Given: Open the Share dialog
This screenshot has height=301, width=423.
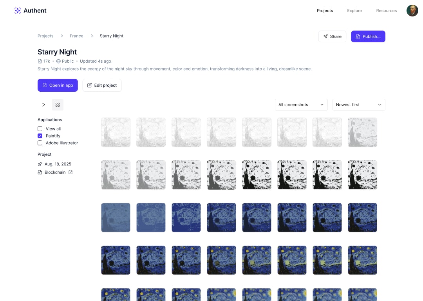Looking at the screenshot, I should click(x=332, y=36).
